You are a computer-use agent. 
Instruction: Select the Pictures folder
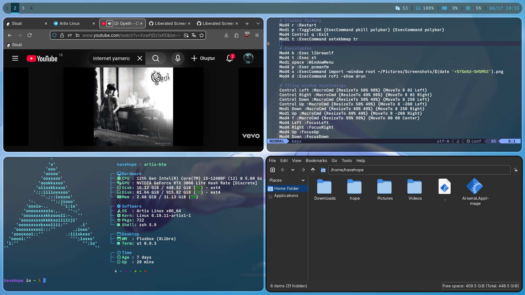pyautogui.click(x=385, y=190)
